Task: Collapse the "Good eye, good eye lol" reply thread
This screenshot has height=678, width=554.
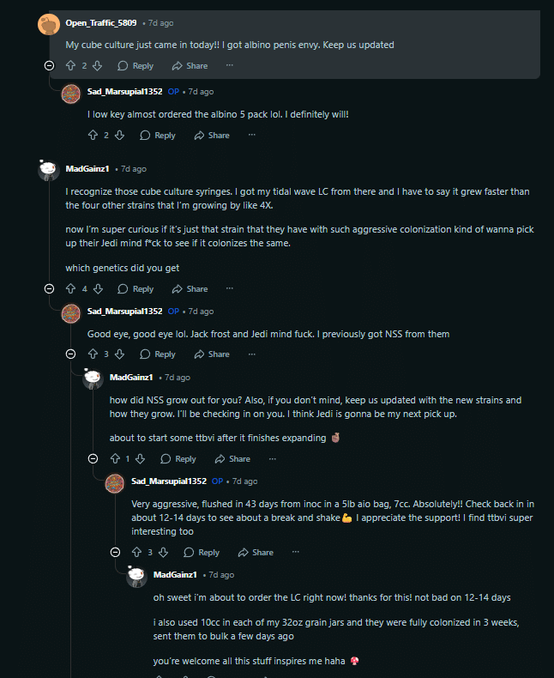Action: [71, 354]
